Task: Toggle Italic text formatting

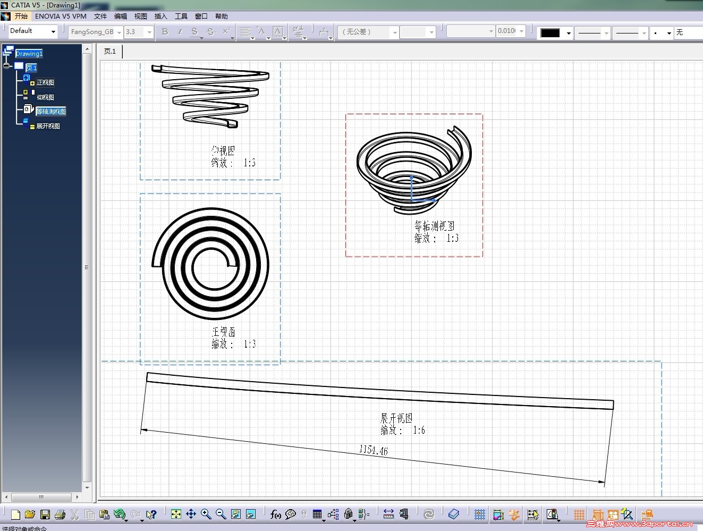Action: (x=180, y=32)
